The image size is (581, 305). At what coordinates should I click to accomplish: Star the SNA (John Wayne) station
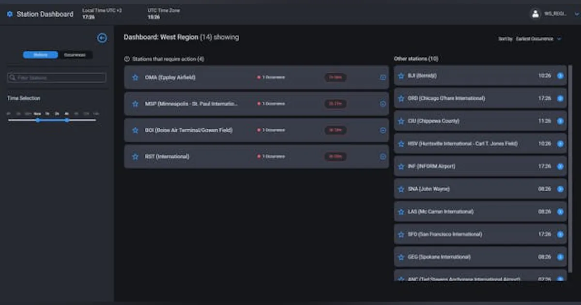[401, 189]
